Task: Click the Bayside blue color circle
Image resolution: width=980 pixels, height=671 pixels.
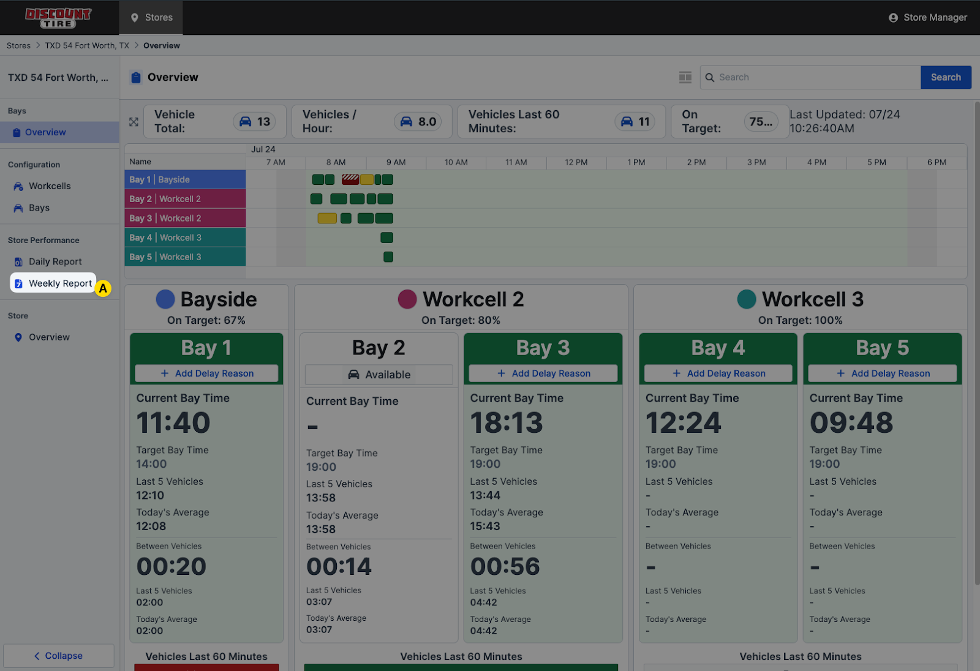Action: (x=165, y=299)
